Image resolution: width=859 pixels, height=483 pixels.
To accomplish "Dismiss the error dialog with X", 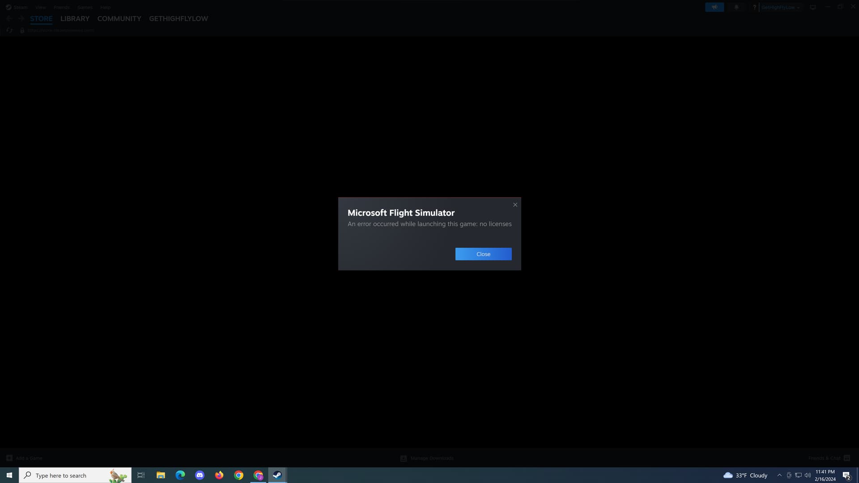I will 515,204.
